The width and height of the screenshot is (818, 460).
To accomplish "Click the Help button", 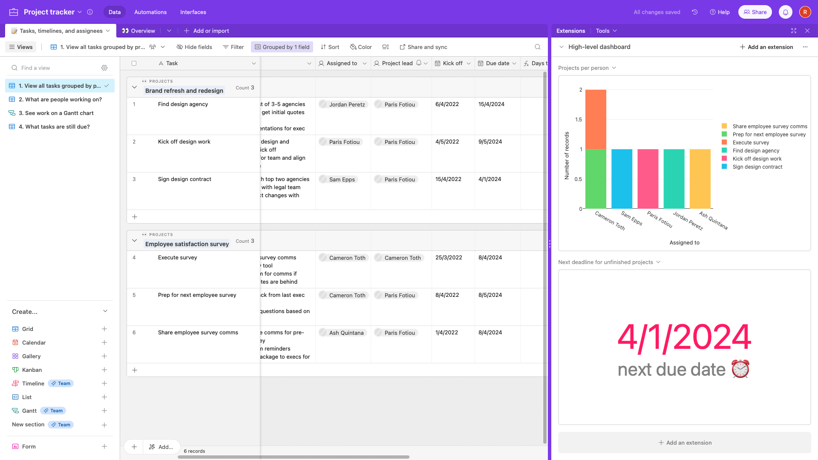I will coord(720,12).
